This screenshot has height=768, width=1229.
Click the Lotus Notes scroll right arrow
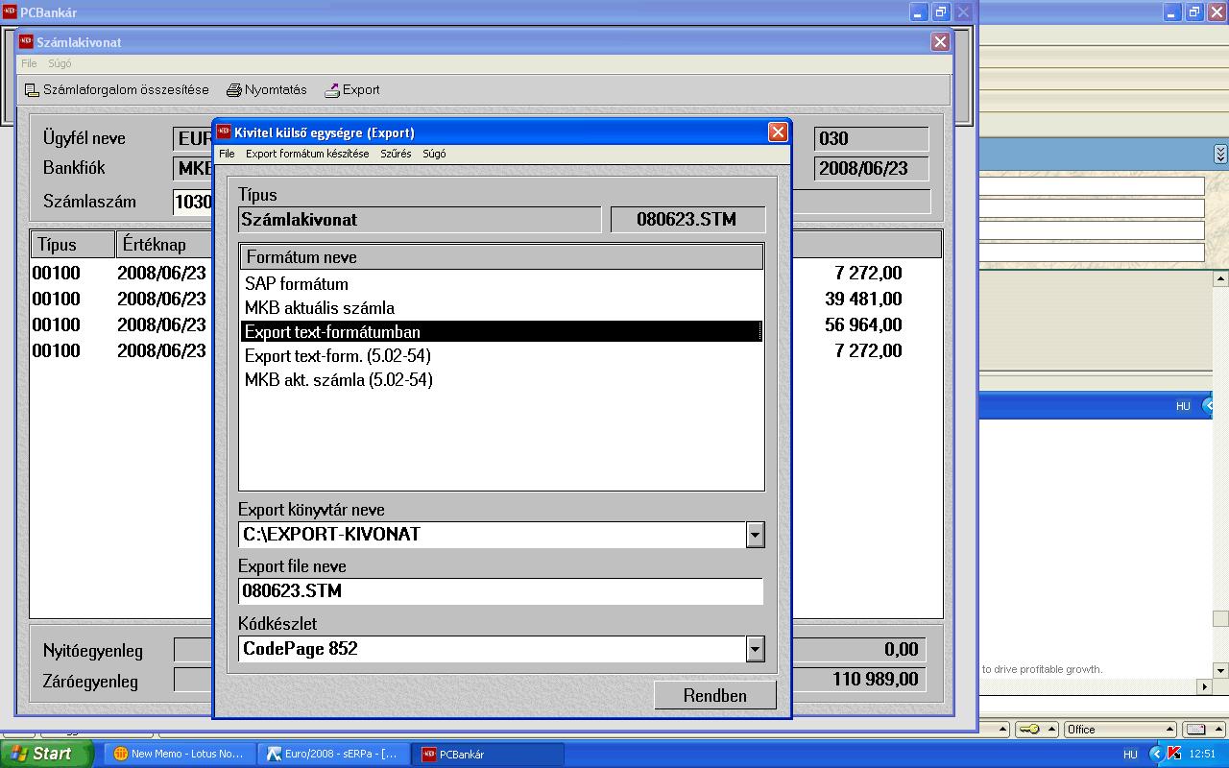1205,685
